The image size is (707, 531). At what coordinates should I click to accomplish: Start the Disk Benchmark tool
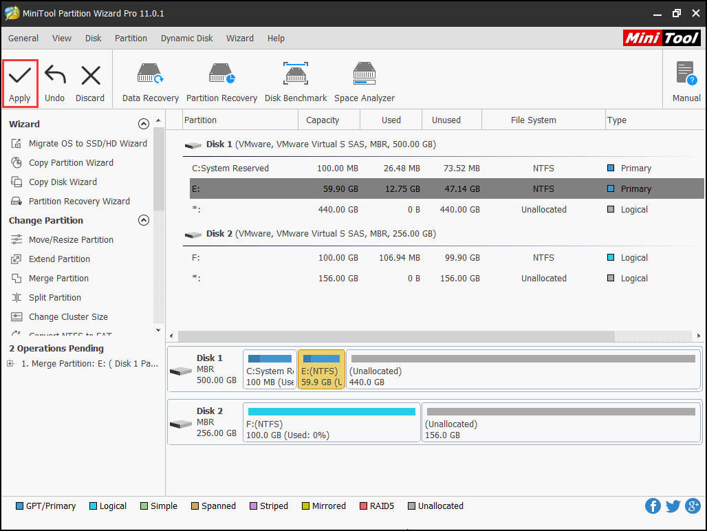pyautogui.click(x=295, y=83)
